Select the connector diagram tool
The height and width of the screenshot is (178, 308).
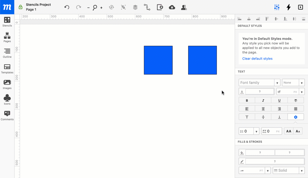click(x=147, y=7)
